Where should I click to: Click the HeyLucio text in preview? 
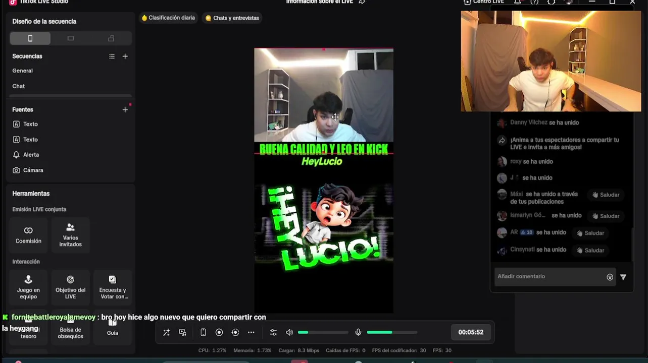(322, 162)
